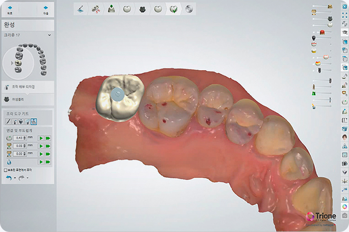
Task: Adjust the stepper on the 0.05 field
Action: [25, 146]
